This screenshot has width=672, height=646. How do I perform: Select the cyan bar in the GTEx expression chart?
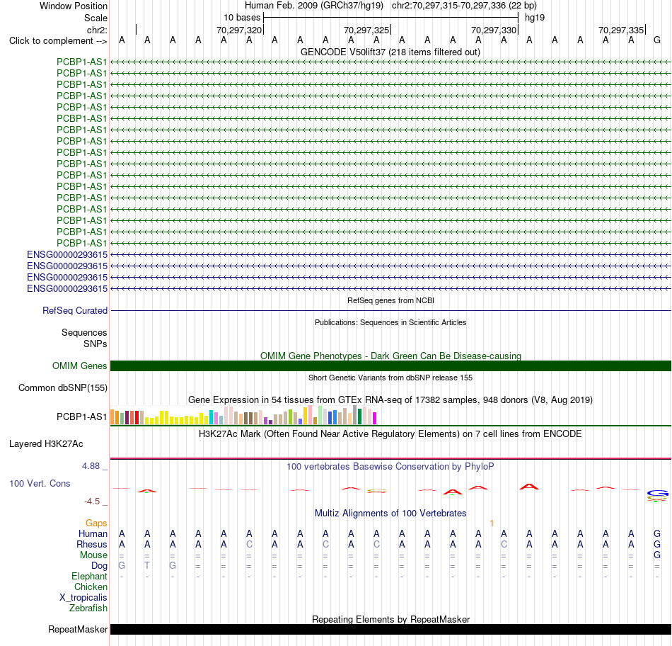point(211,417)
